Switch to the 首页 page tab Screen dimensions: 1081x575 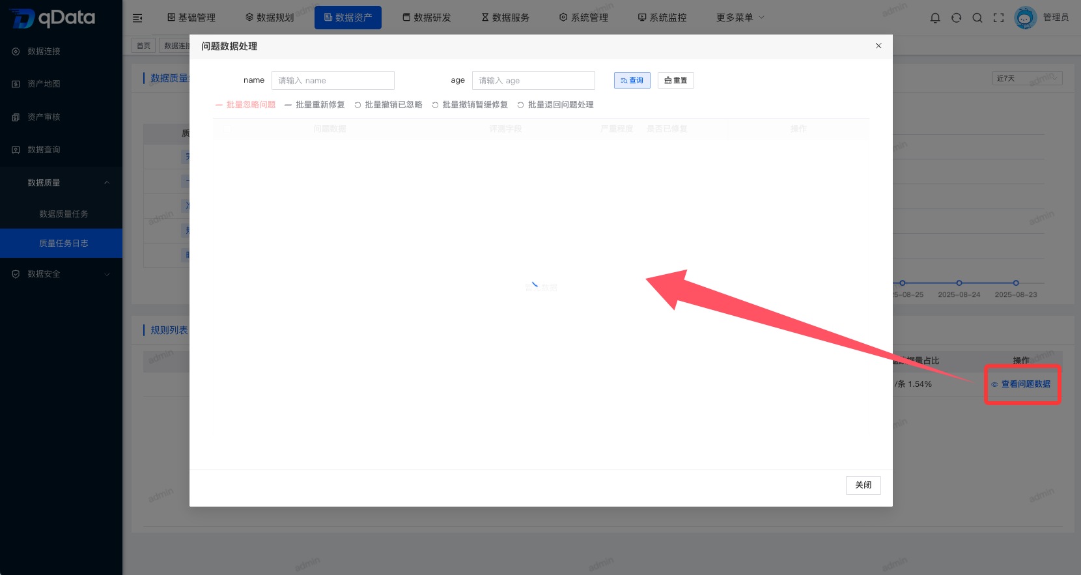pos(144,46)
